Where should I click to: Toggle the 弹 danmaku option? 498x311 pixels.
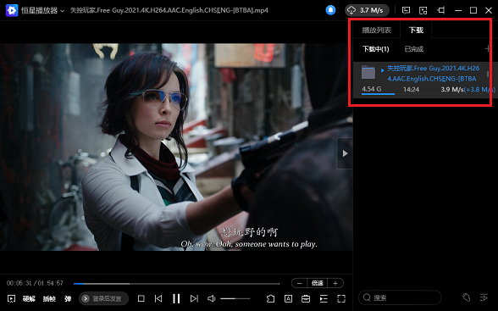pos(68,298)
